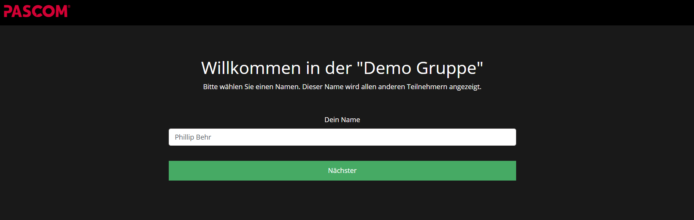Click the PASCOM logo
694x220 pixels.
coord(37,11)
